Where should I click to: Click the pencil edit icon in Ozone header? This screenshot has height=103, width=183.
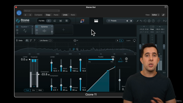click(137, 21)
